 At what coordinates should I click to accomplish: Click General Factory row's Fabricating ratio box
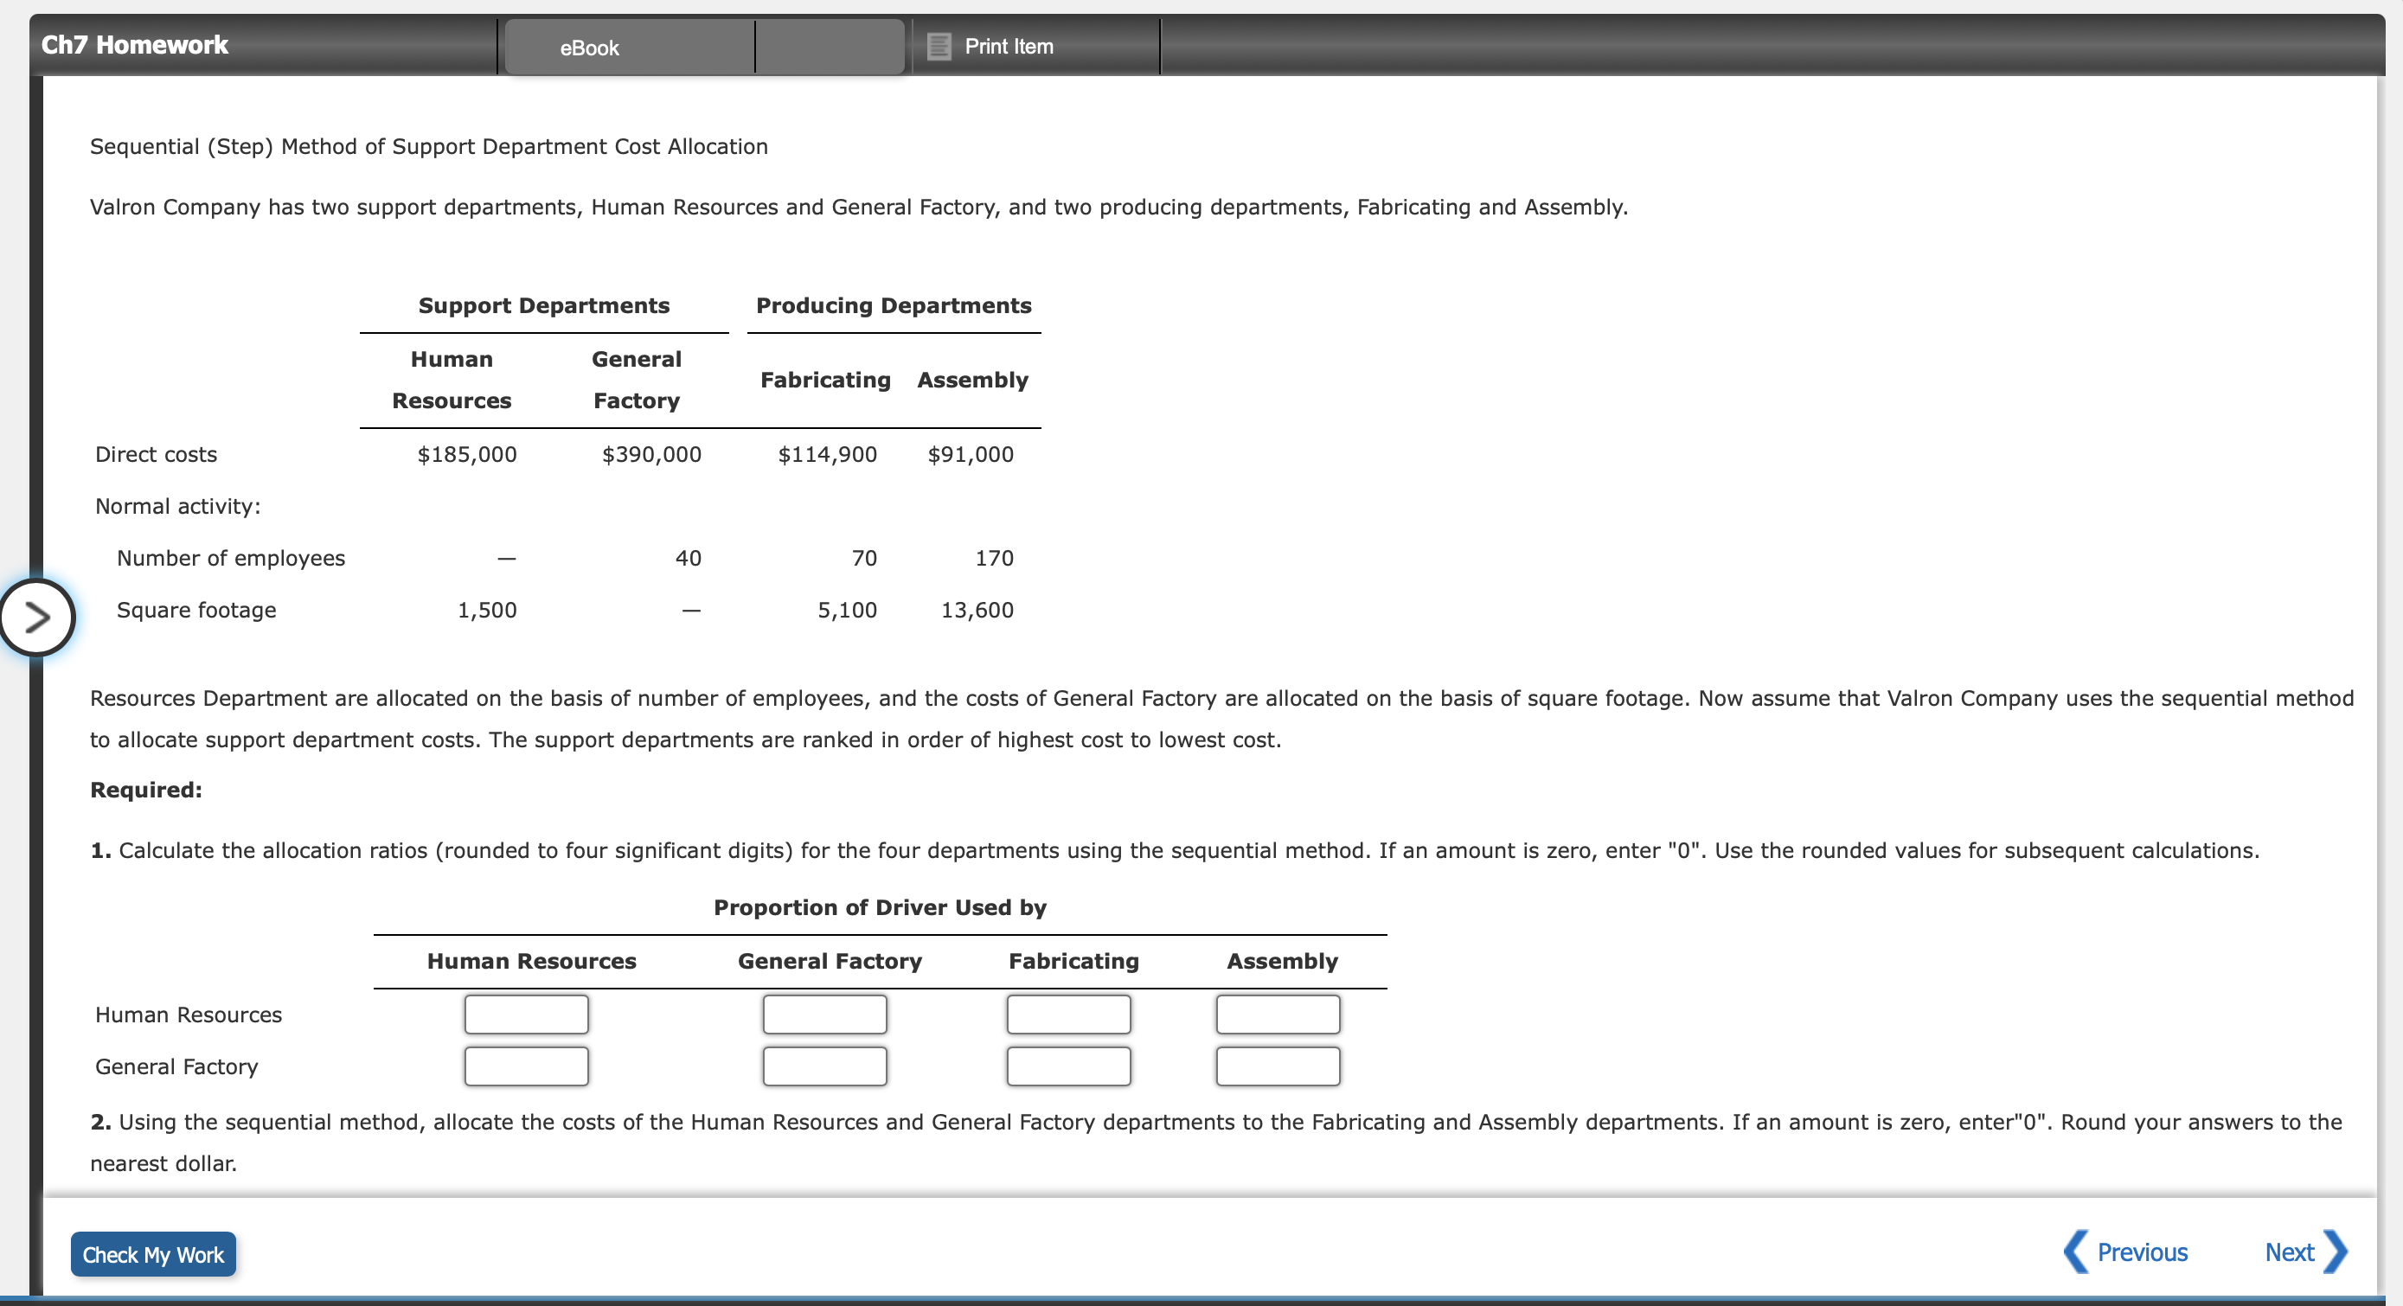(1069, 1066)
